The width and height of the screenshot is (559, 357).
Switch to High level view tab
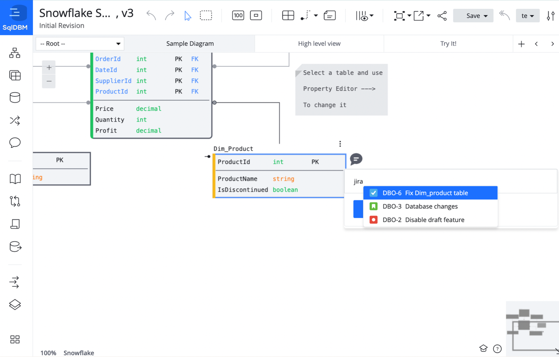pyautogui.click(x=319, y=44)
